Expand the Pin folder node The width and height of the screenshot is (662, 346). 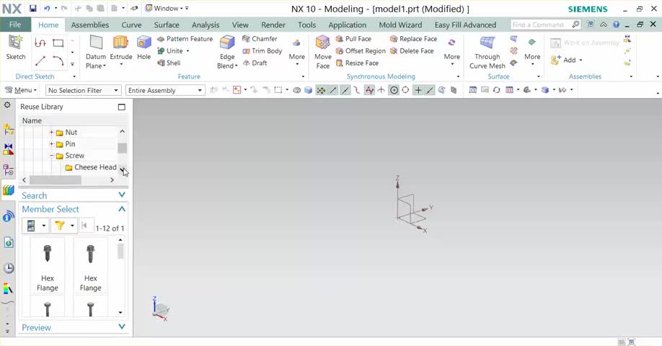tap(51, 144)
